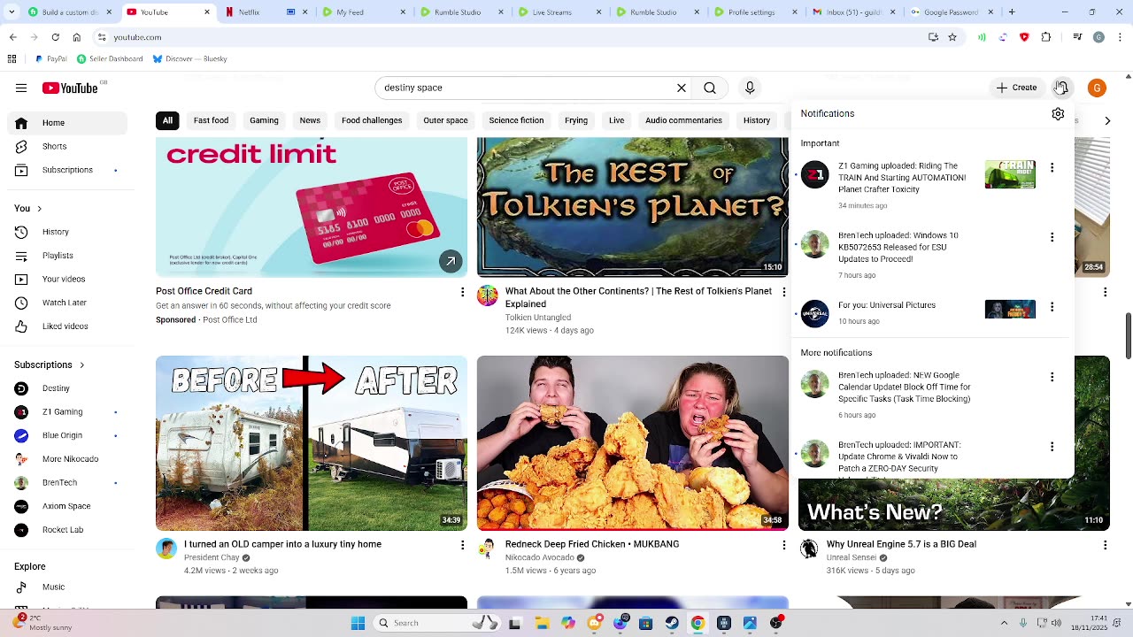The image size is (1133, 637).
Task: Open the Seller Dashboard bookmark
Action: [110, 59]
